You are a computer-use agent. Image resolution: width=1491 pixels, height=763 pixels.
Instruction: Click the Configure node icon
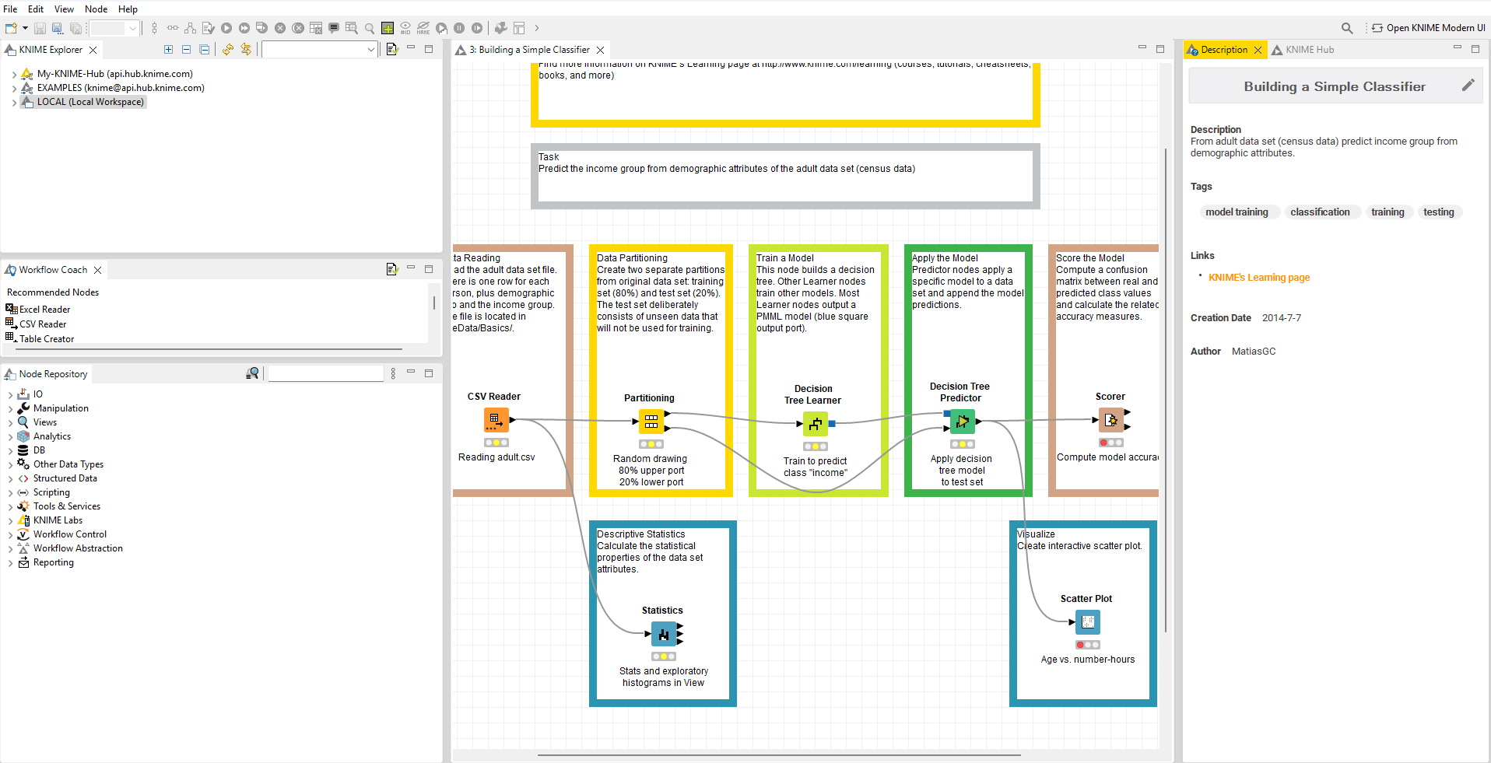tap(208, 28)
